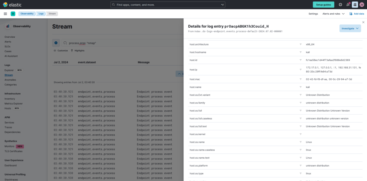Click the D space avatar
This screenshot has height=181, width=367.
13,14
